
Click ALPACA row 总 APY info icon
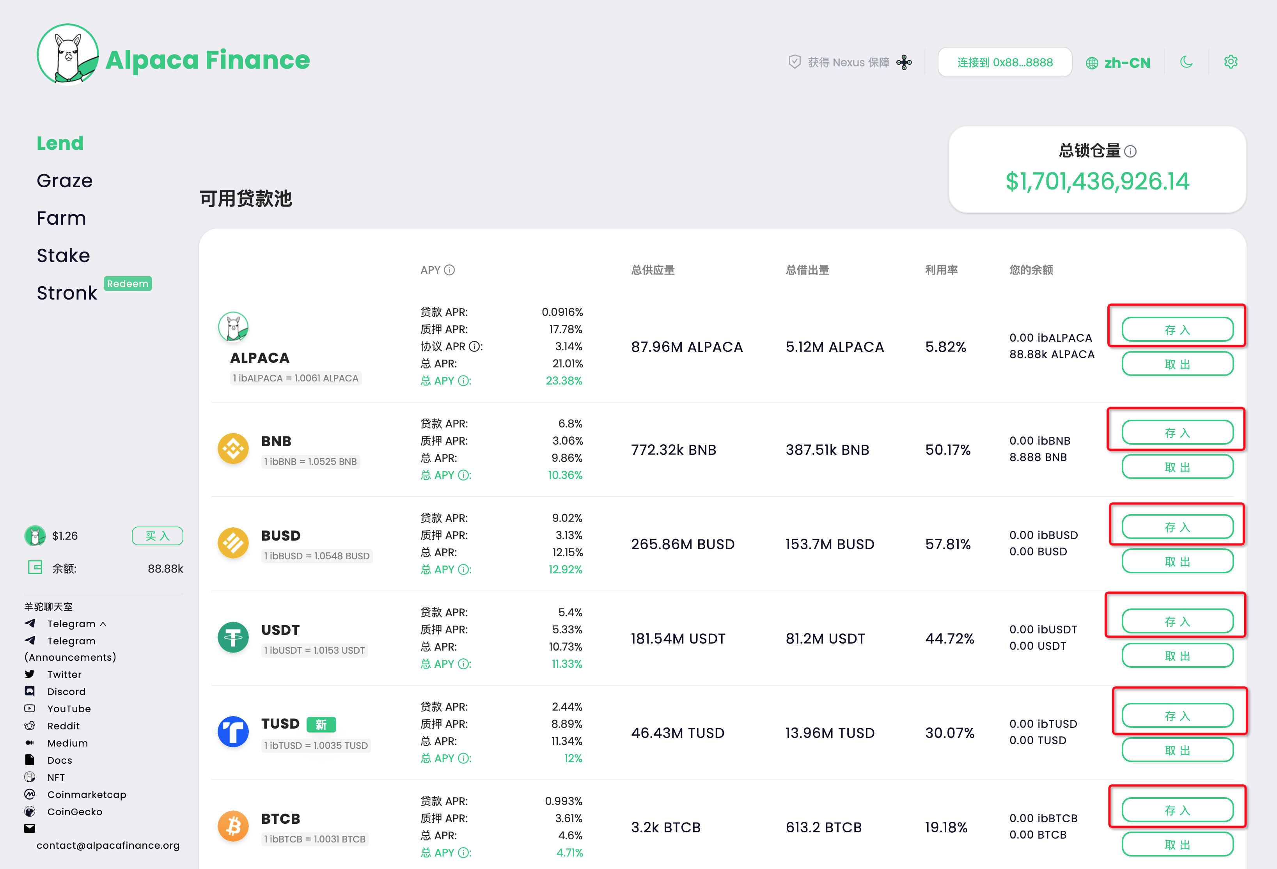click(464, 381)
